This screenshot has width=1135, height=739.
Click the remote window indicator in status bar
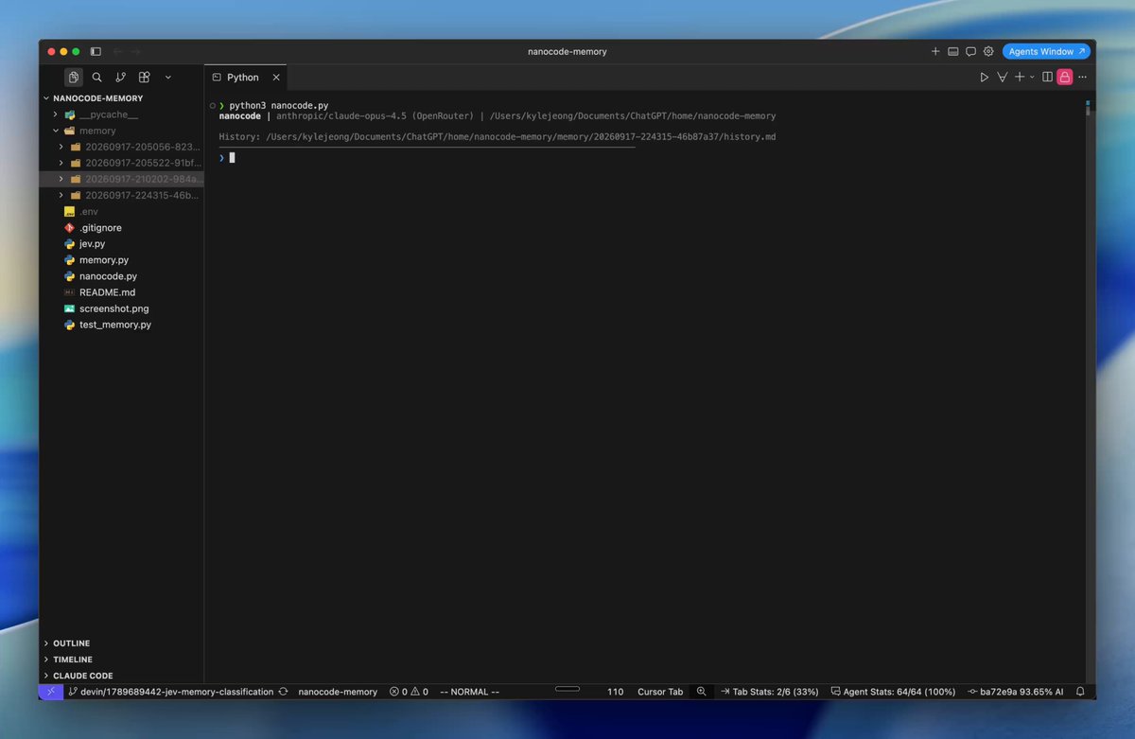point(51,692)
